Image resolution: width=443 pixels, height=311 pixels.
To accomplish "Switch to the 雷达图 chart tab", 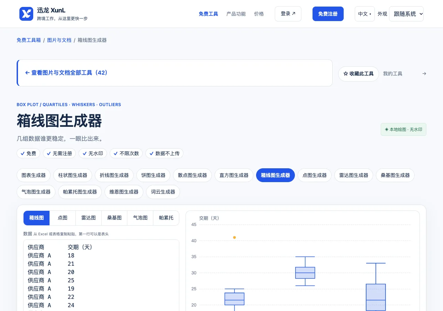I will pyautogui.click(x=89, y=218).
